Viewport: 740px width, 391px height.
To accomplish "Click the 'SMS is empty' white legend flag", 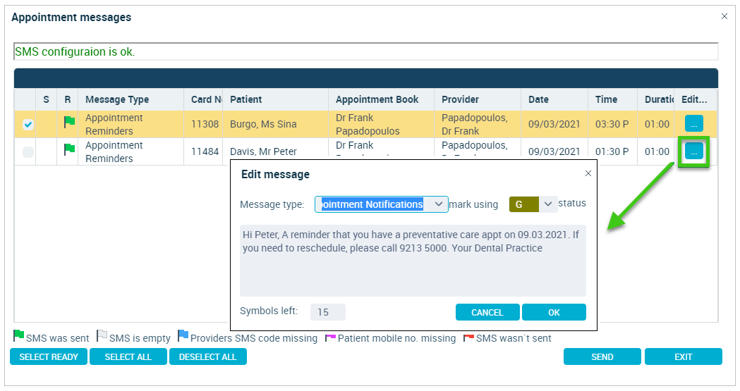I will pos(102,336).
